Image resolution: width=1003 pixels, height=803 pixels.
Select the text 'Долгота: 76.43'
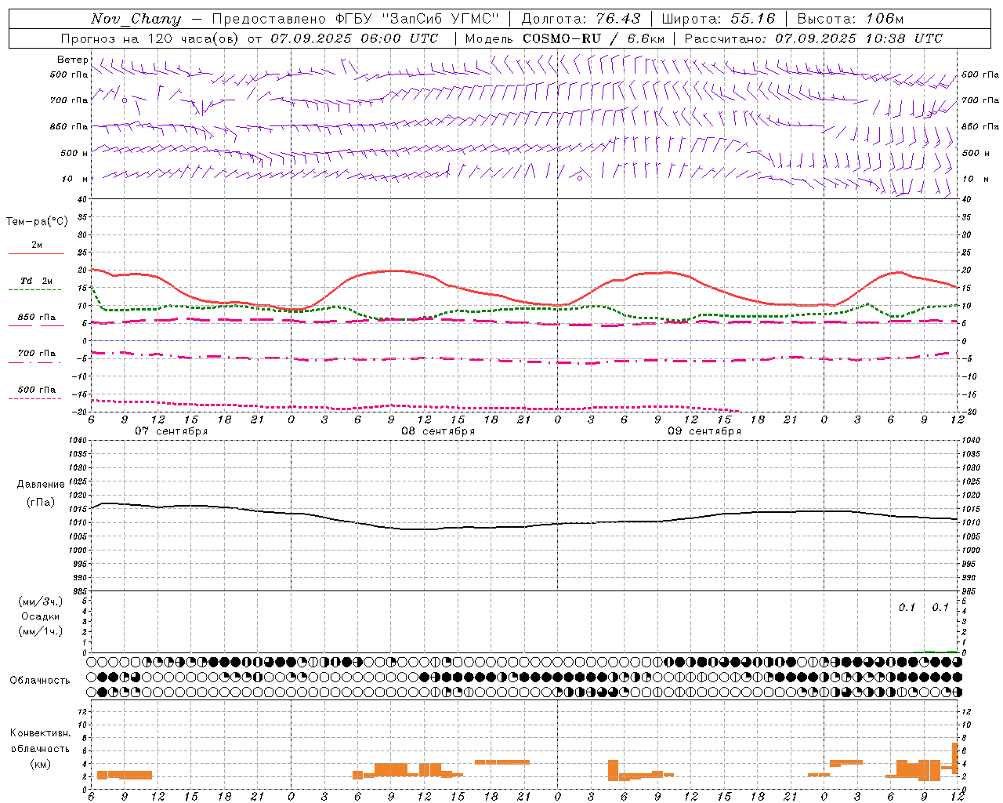tap(581, 19)
